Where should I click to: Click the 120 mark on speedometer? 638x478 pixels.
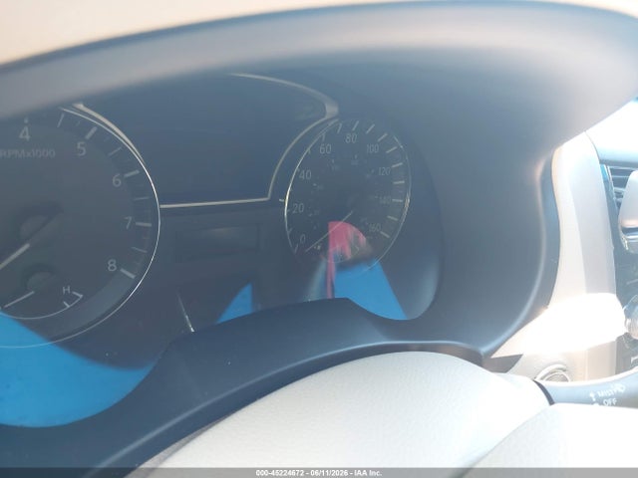(384, 171)
